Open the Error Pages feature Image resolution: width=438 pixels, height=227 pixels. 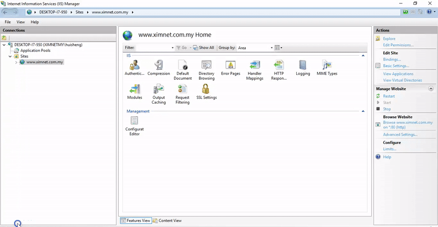(x=230, y=68)
